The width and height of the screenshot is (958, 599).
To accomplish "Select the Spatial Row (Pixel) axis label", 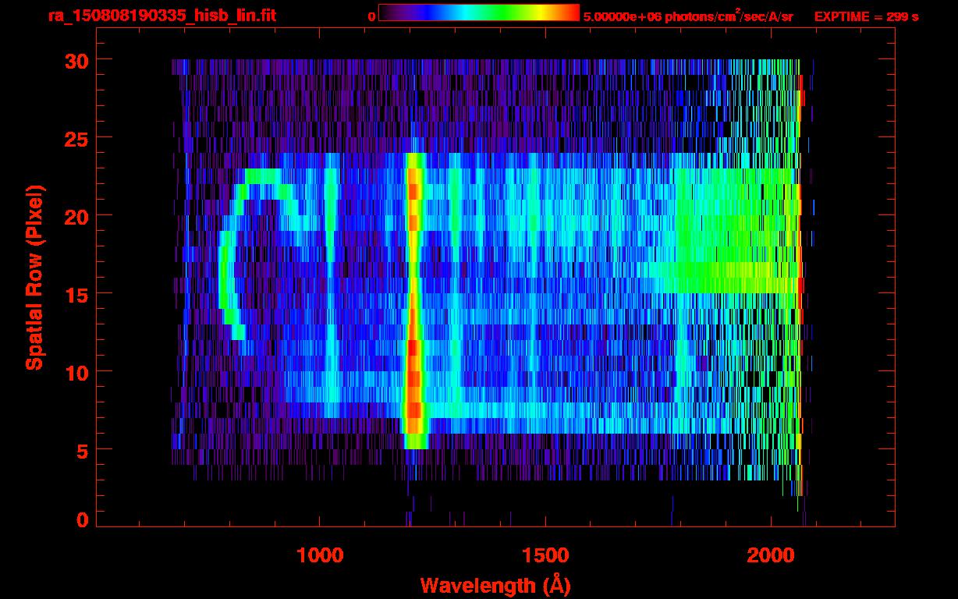I will [34, 277].
